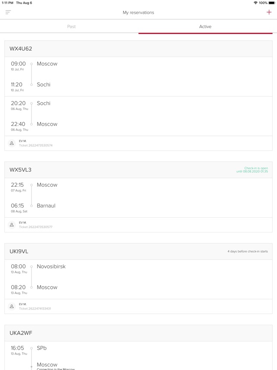Viewport: 277px width, 370px height.
Task: Switch to the Past tab
Action: (72, 26)
